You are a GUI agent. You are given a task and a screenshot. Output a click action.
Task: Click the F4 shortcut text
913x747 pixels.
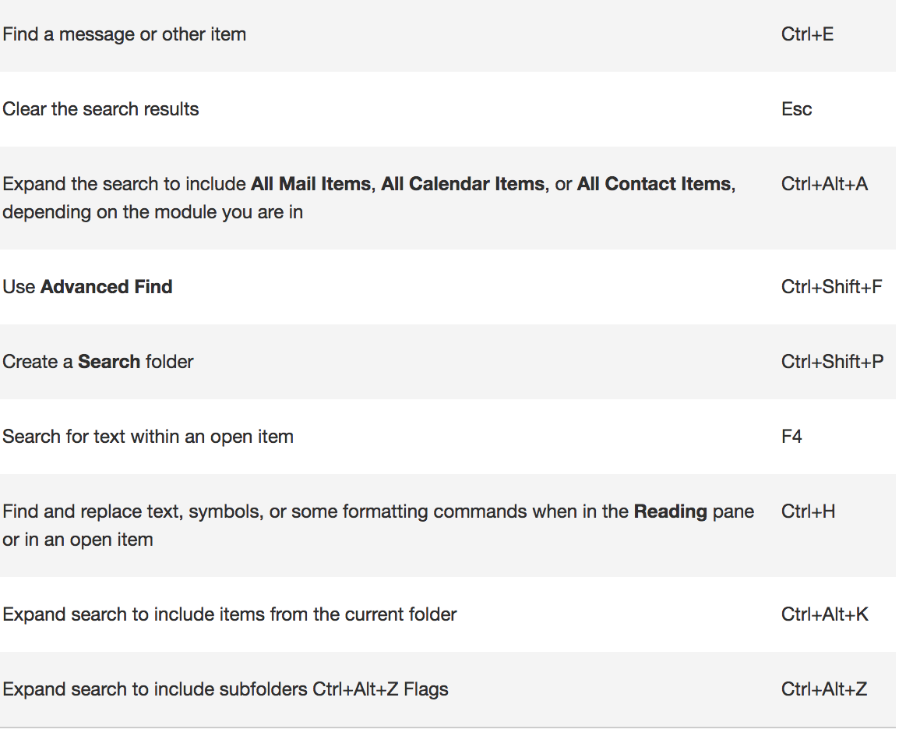[x=791, y=437]
